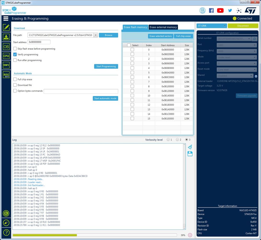This screenshot has height=240, width=261.
Task: Click Start automatic mode
Action: (x=105, y=98)
